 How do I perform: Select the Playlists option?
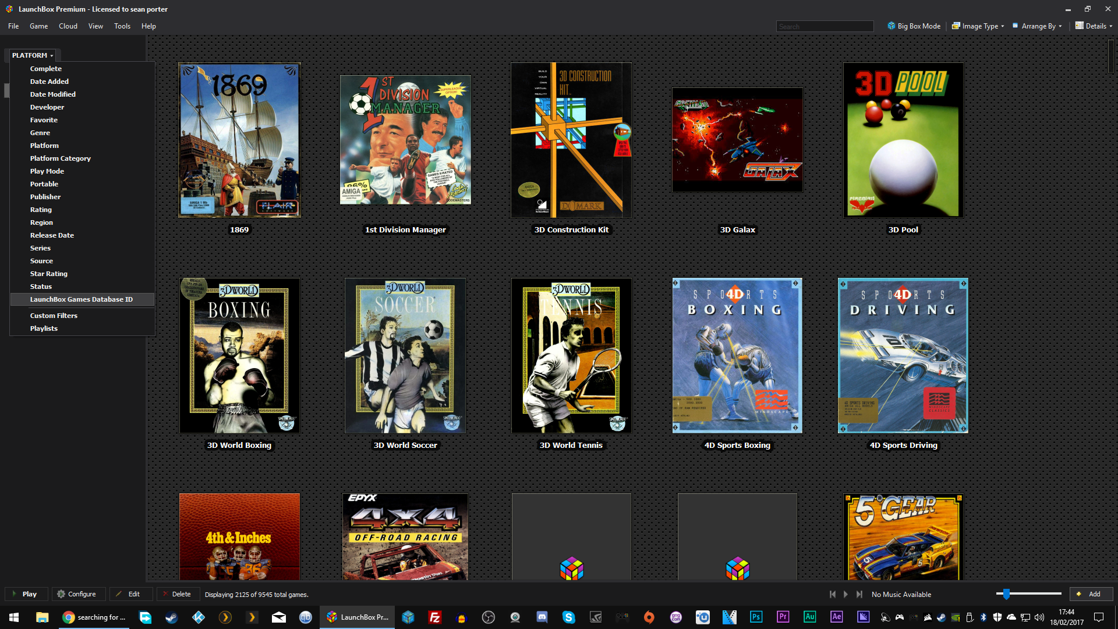pos(82,328)
